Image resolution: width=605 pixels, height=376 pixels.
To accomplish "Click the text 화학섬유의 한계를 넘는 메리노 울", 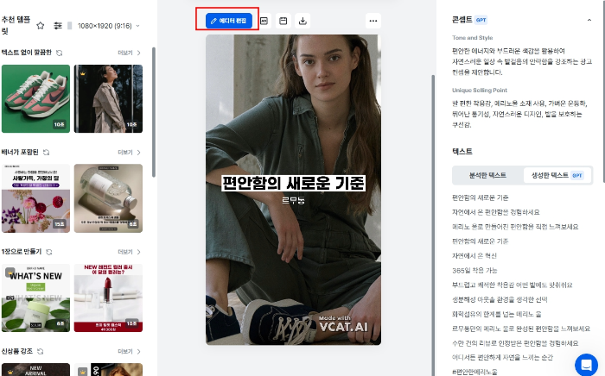I will [x=497, y=314].
